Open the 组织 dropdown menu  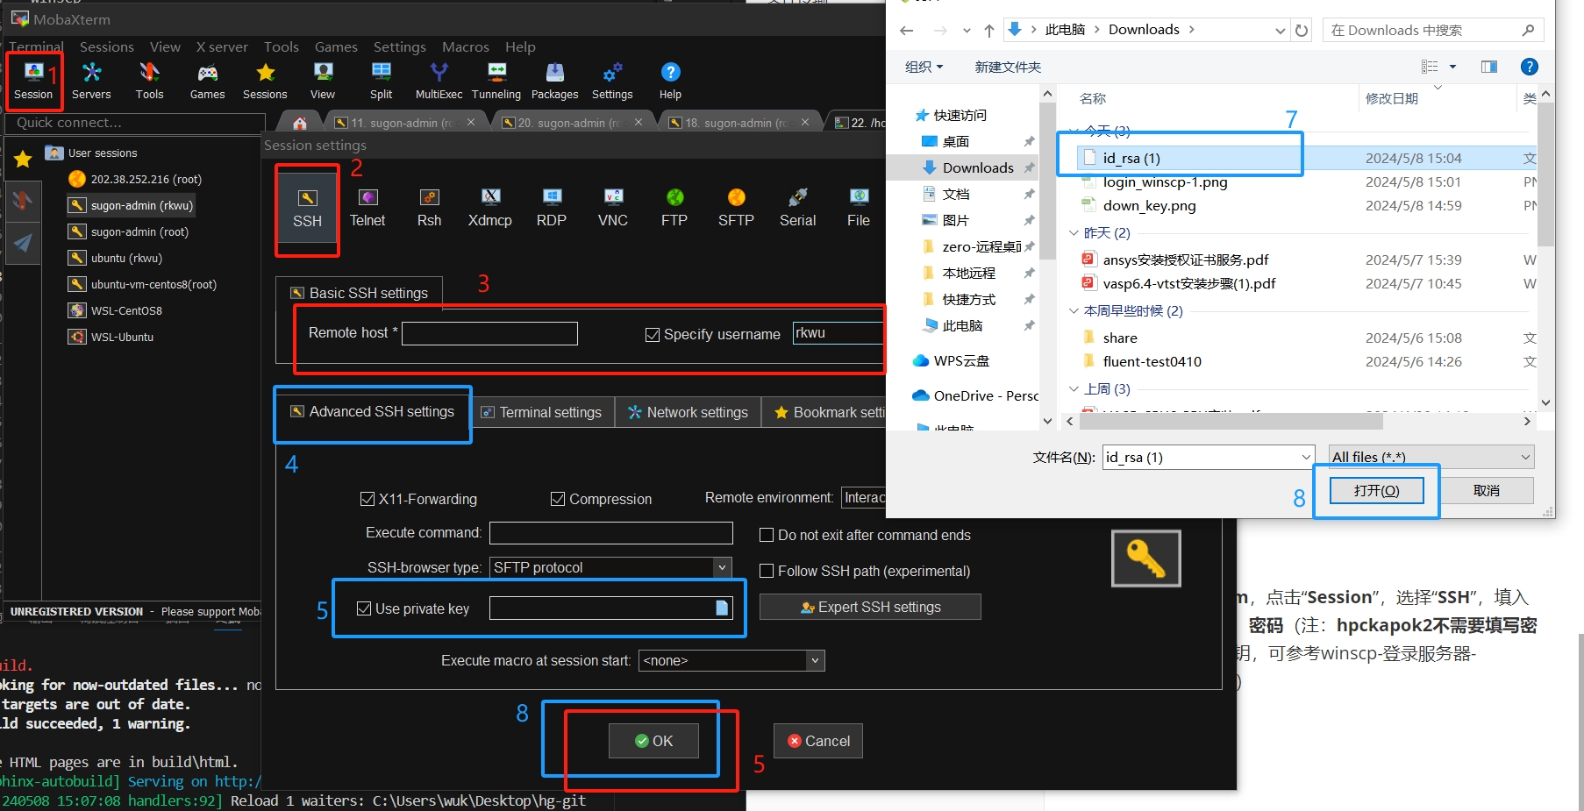pyautogui.click(x=924, y=67)
